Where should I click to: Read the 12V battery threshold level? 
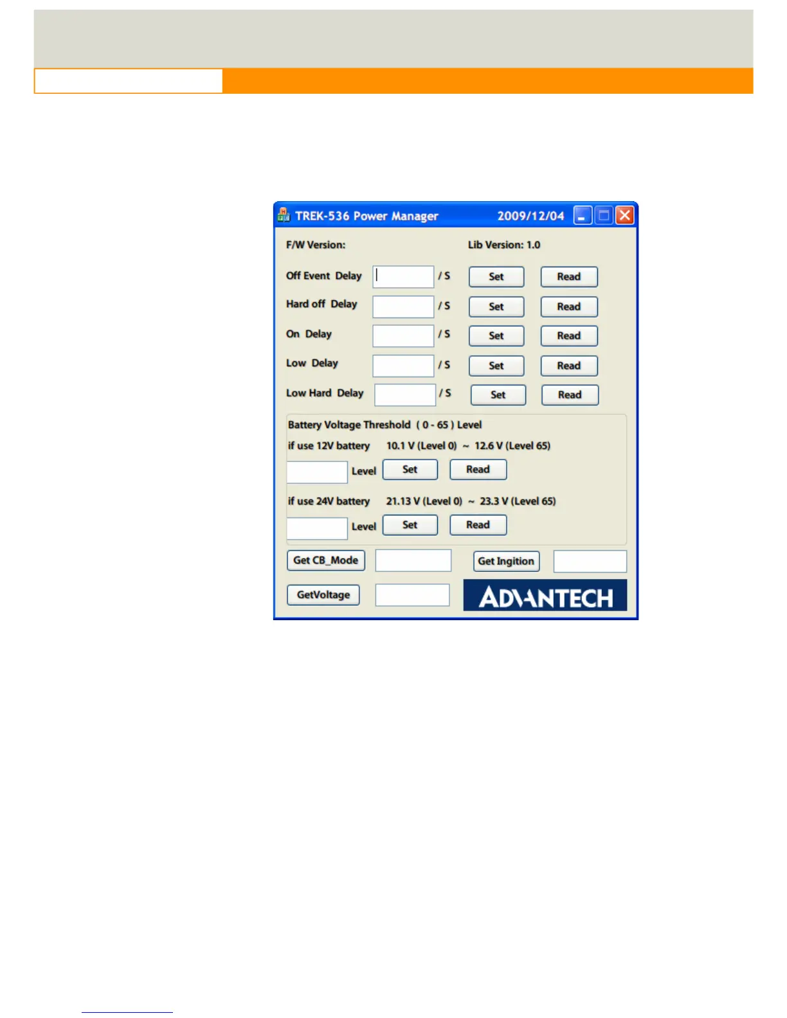[478, 470]
